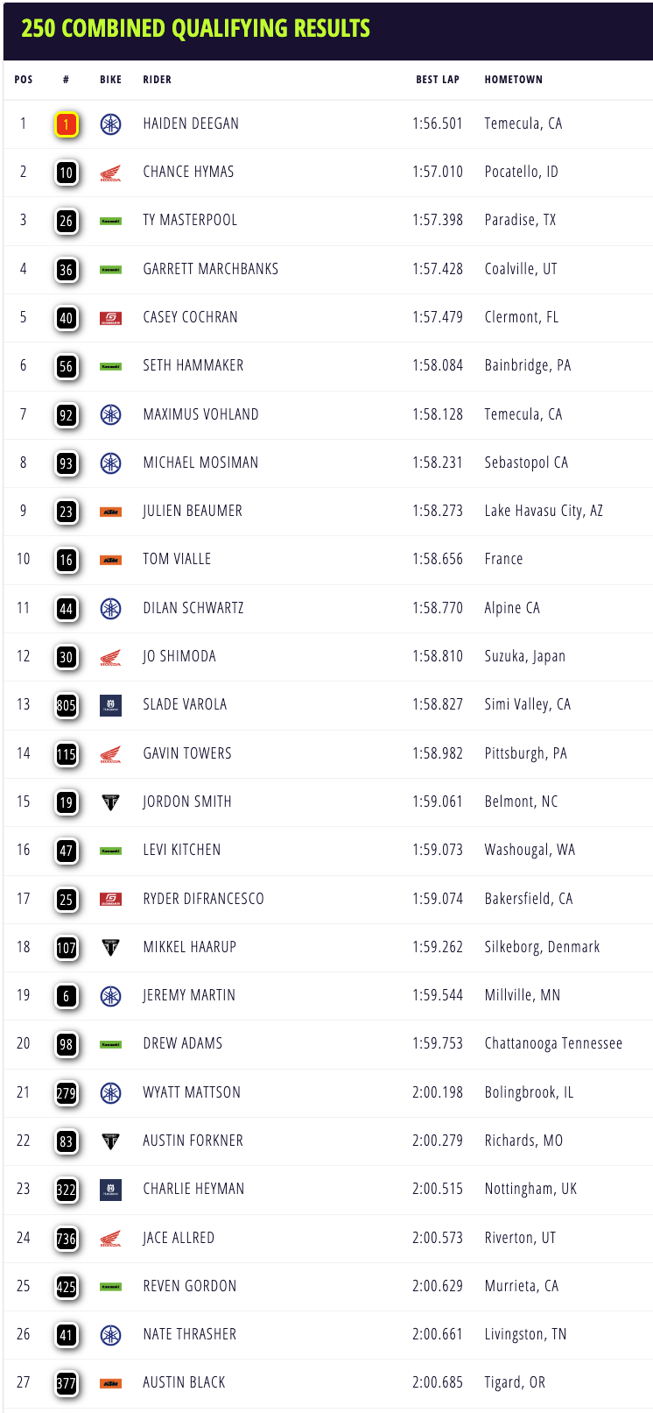Click the number 805 plate badge
The height and width of the screenshot is (1413, 653).
point(67,705)
